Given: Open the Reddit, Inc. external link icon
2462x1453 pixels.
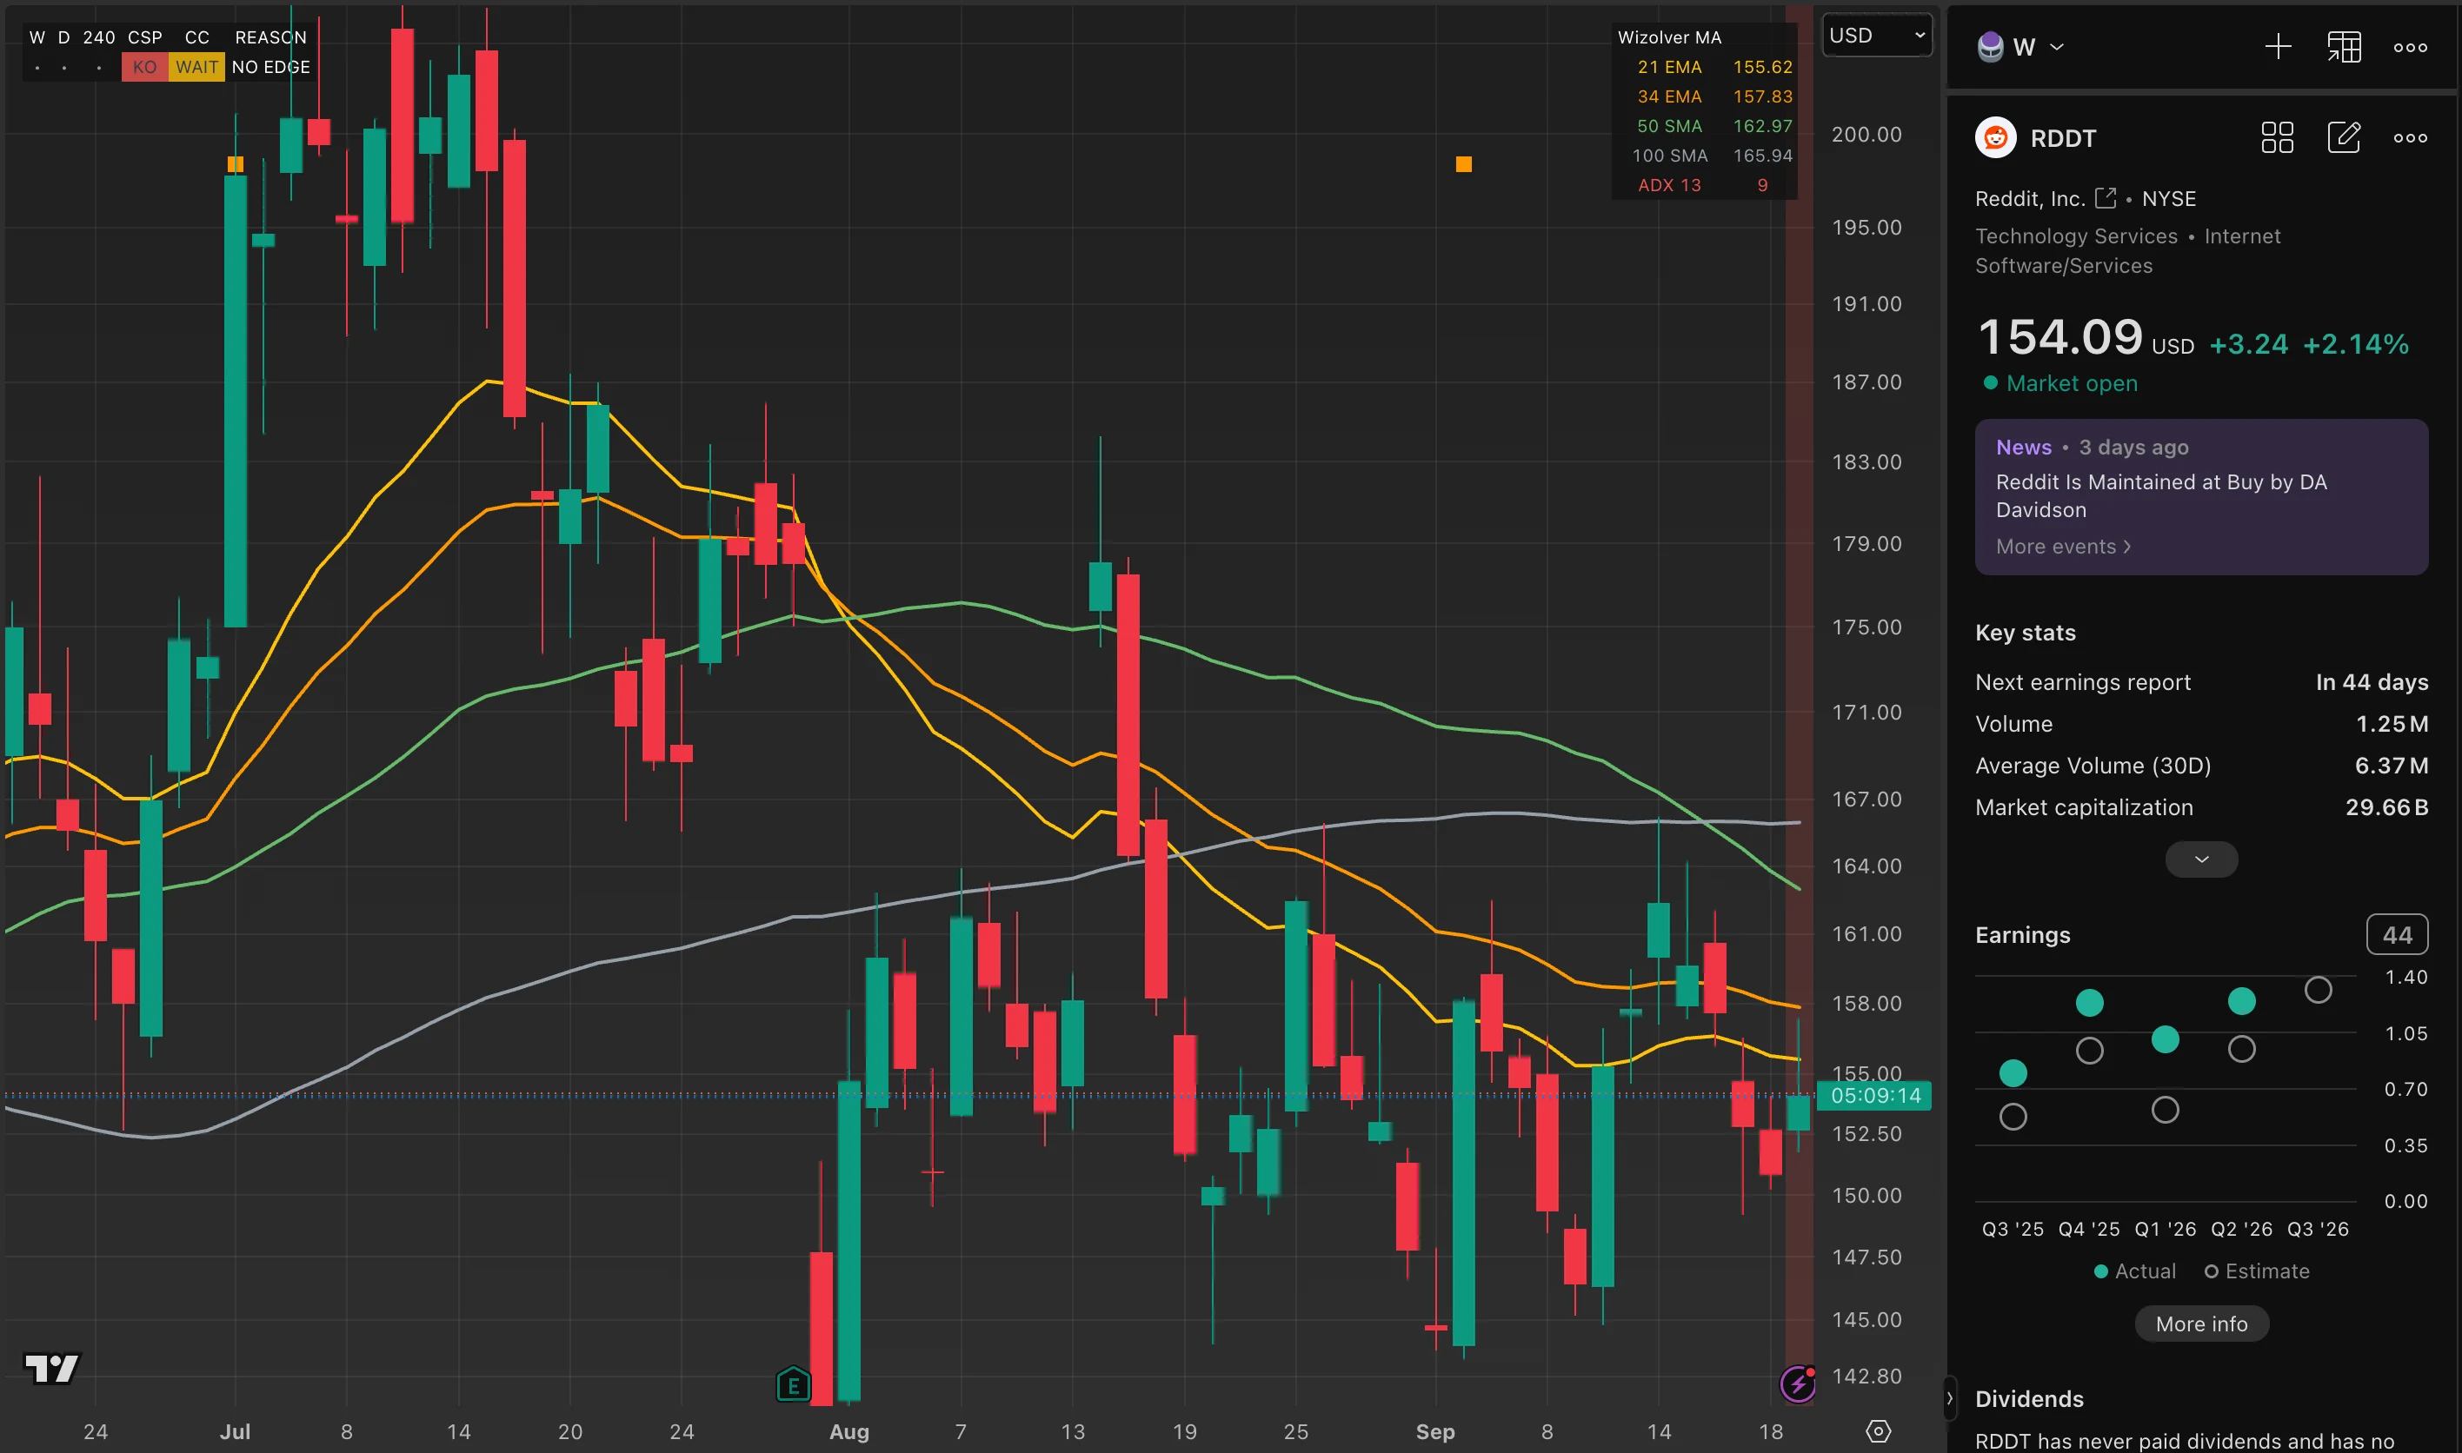Looking at the screenshot, I should pos(2106,198).
